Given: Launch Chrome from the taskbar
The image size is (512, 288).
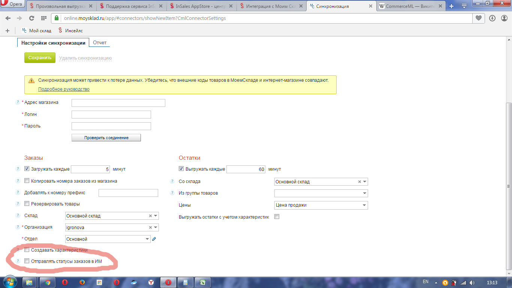Looking at the screenshot, I should pyautogui.click(x=48, y=282).
